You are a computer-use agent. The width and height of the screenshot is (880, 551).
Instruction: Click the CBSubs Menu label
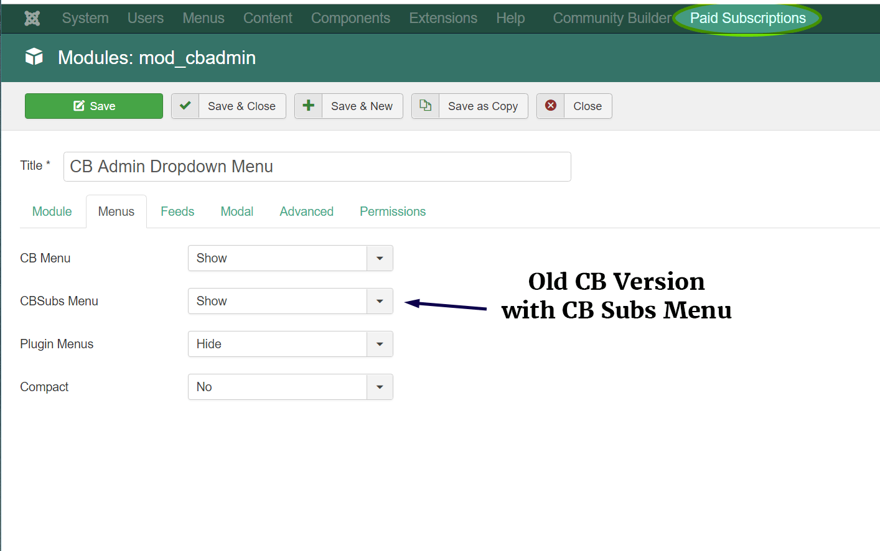(59, 301)
